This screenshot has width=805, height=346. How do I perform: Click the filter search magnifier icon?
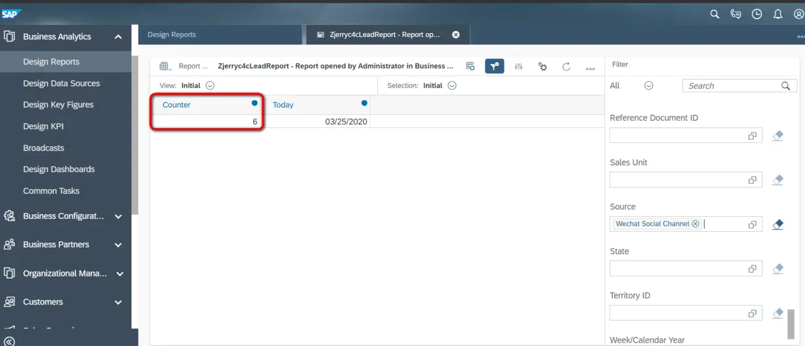point(786,86)
